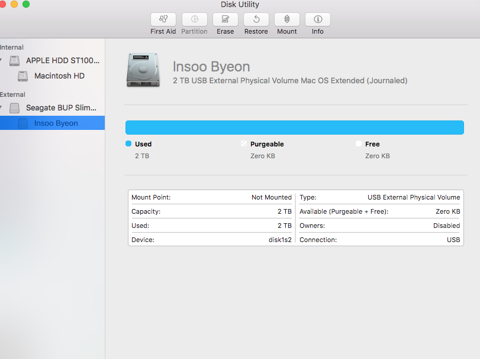Click the Info label under toolbar
The width and height of the screenshot is (480, 359).
click(318, 31)
